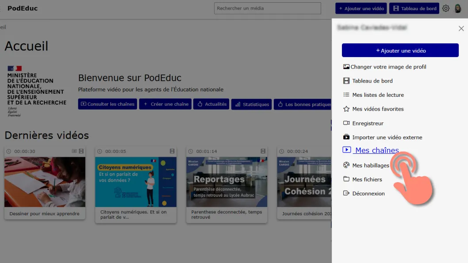The image size is (468, 263).
Task: Click the camera icon beside Enregistreur
Action: coord(346,123)
